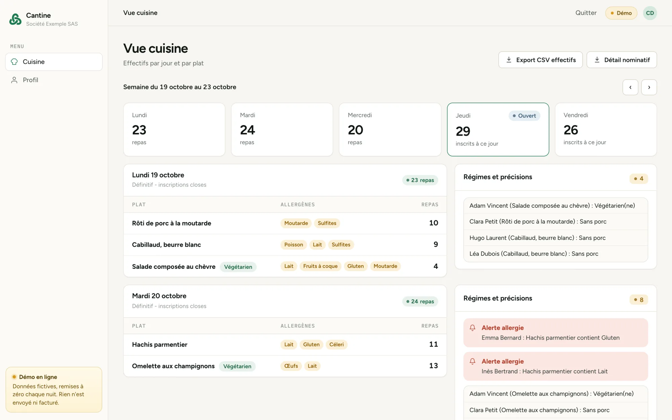The image size is (672, 420).
Task: Click the chef hat Cuisine icon
Action: click(x=14, y=62)
